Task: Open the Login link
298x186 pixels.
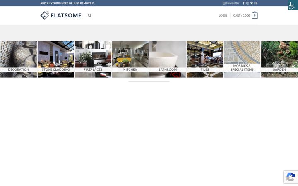Action: click(223, 16)
